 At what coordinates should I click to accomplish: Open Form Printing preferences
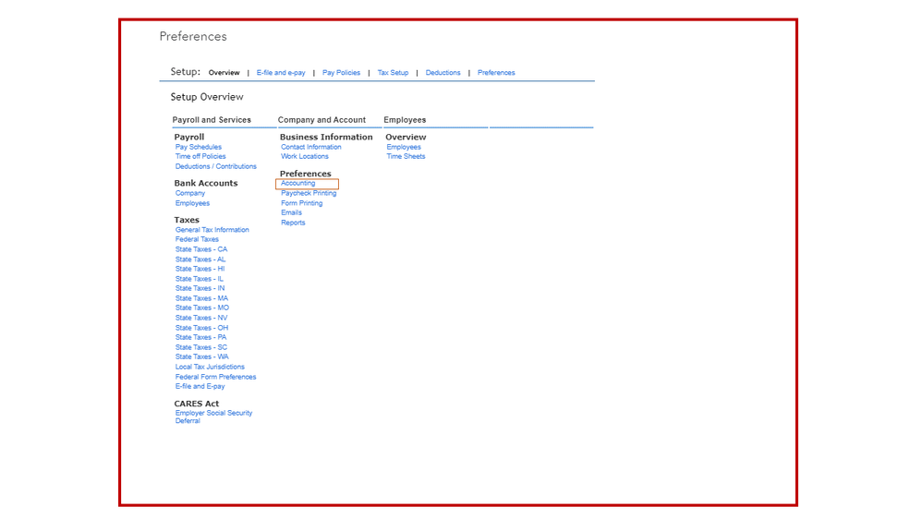click(x=301, y=203)
